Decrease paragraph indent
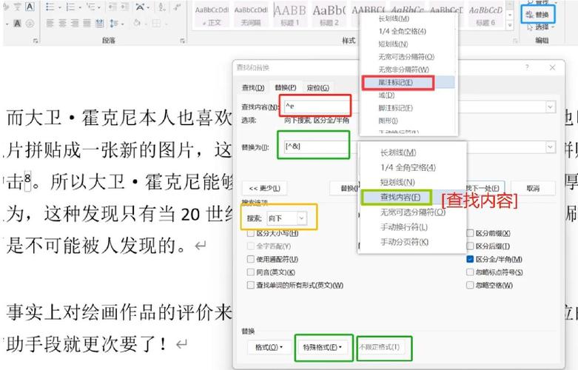 pos(112,7)
